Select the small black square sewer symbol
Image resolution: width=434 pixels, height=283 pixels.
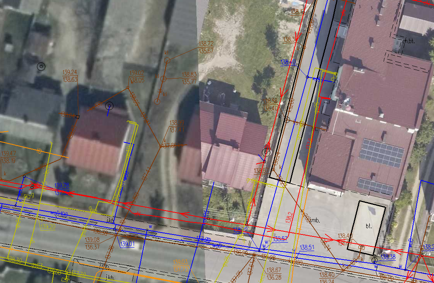point(77,116)
